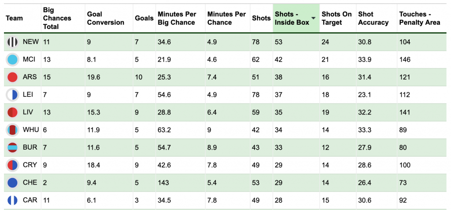Sort by the Goals column header
The height and width of the screenshot is (210, 451).
coord(144,18)
